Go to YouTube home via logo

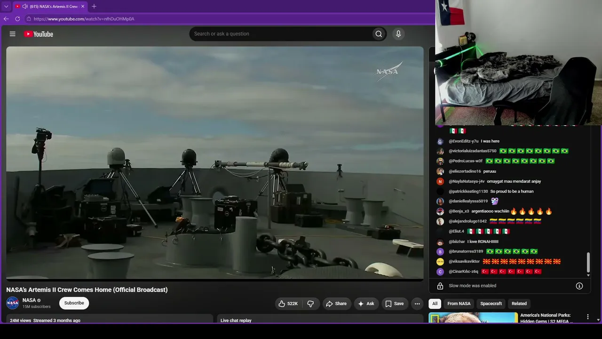coord(39,34)
